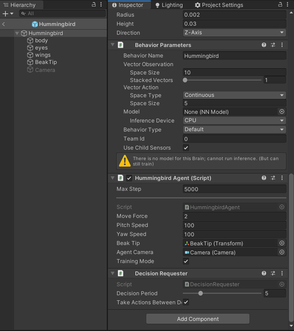
Task: Edit the Move Force value
Action: pyautogui.click(x=234, y=216)
